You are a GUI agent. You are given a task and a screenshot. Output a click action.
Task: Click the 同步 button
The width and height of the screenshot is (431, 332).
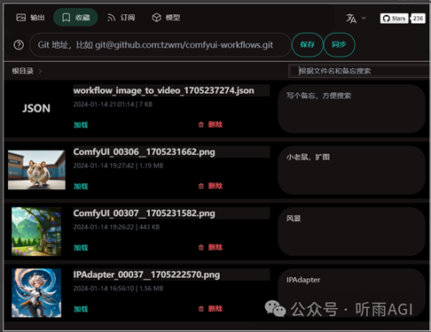click(x=339, y=45)
